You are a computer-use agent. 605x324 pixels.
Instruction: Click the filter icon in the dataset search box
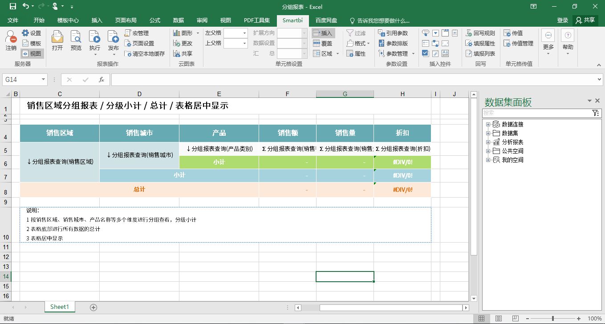coord(596,113)
